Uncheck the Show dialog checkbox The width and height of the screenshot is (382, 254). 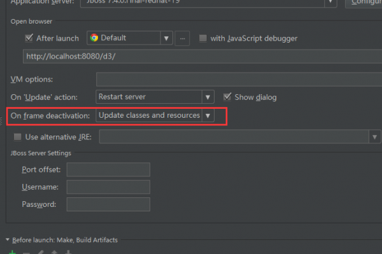(227, 97)
